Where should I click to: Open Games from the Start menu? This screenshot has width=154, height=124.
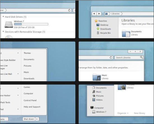coord(27,87)
